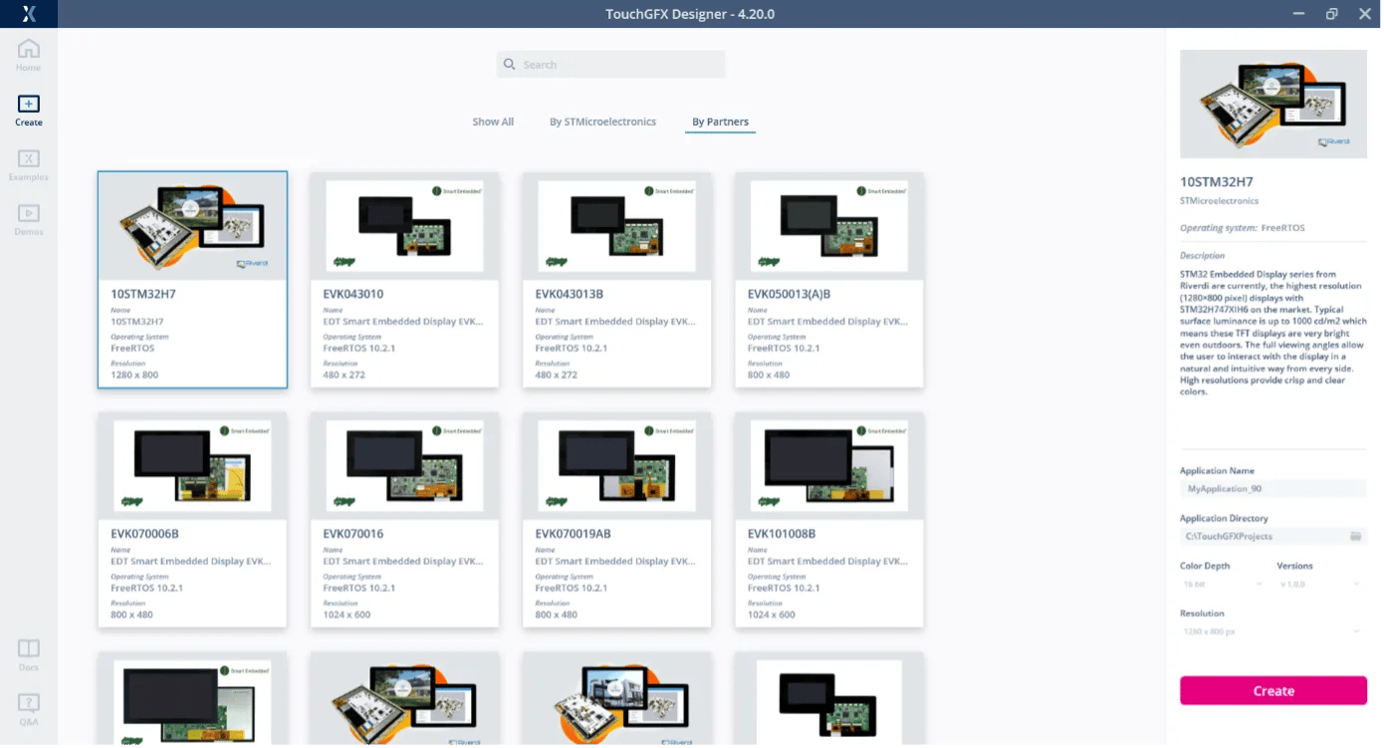
Task: Edit the Application Name field
Action: tap(1272, 489)
